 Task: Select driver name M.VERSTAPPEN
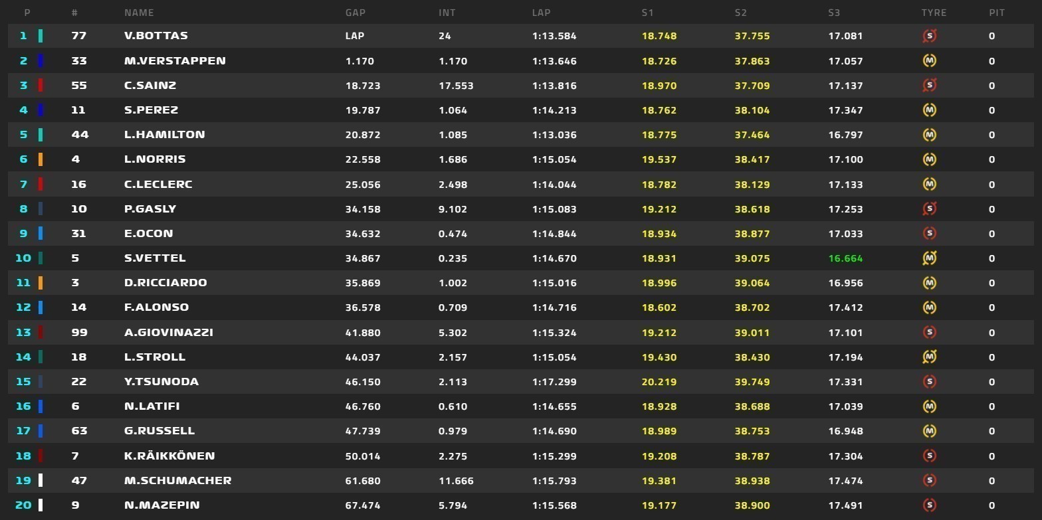click(x=175, y=60)
